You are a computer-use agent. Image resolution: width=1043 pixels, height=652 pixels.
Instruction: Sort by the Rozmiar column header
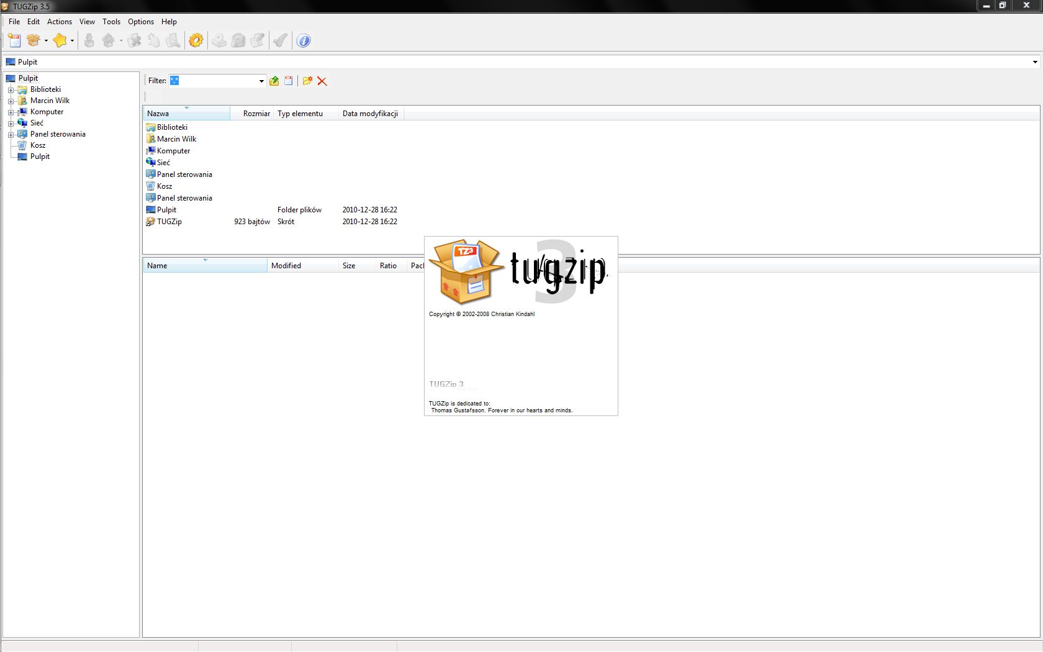[252, 113]
